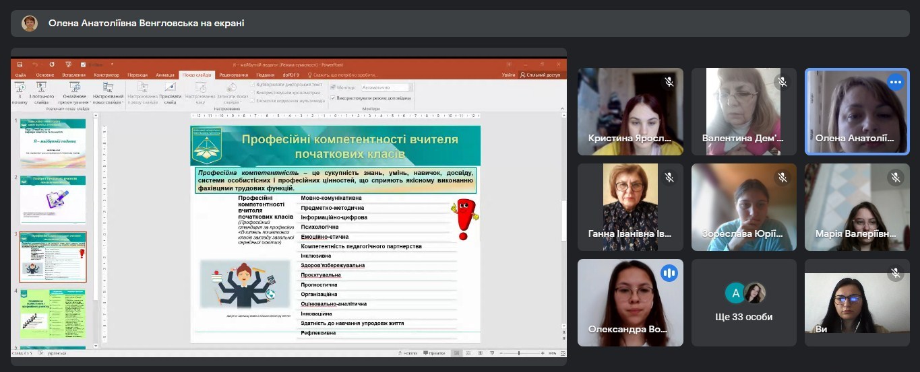
Task: Toggle the use timings checkbox
Action: point(253,93)
